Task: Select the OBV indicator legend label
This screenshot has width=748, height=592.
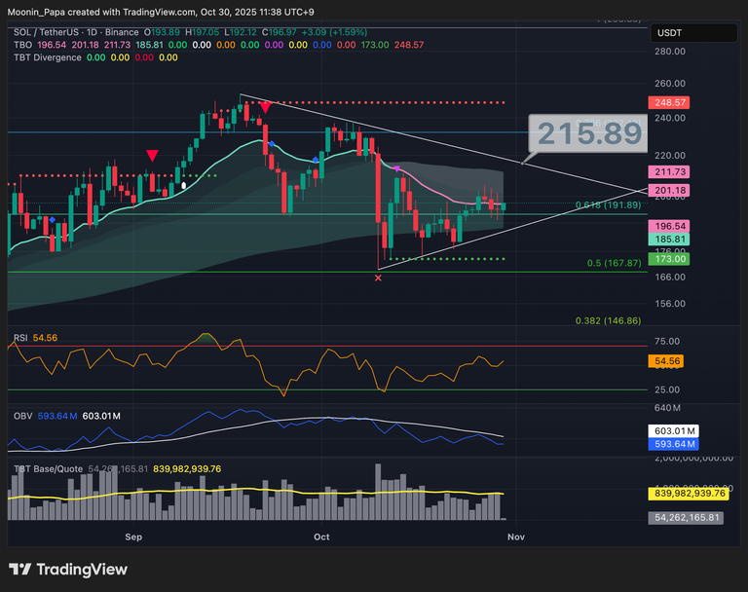Action: tap(22, 416)
